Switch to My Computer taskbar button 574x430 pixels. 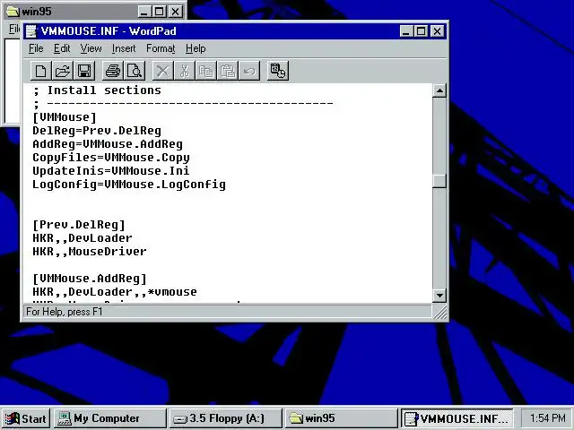click(109, 418)
